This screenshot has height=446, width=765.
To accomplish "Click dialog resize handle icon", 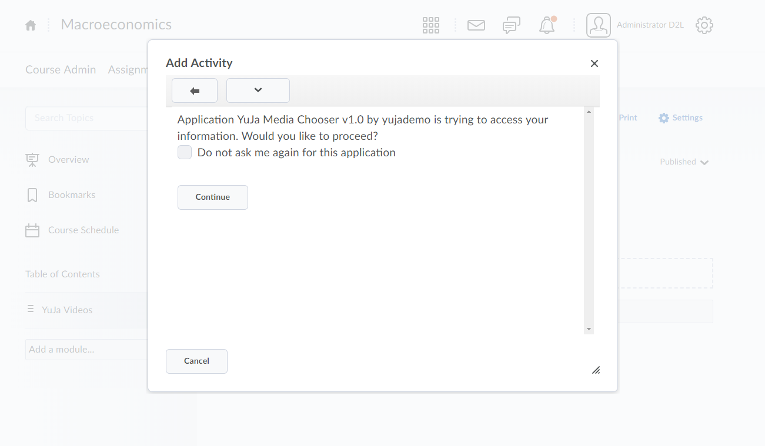I will coord(596,370).
